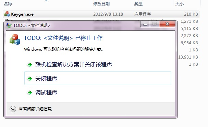This screenshot has height=127, width=208.
Task: Click the dialog heading TODO: <文件说明> 已停止工作
Action: (63, 38)
